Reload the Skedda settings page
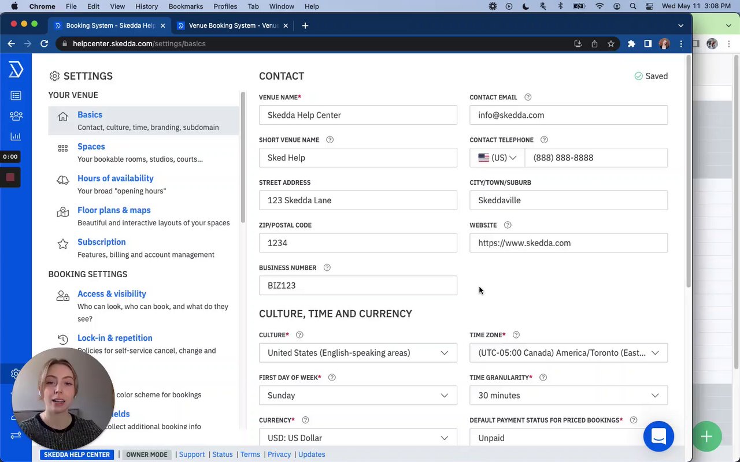Image resolution: width=740 pixels, height=462 pixels. pyautogui.click(x=44, y=44)
